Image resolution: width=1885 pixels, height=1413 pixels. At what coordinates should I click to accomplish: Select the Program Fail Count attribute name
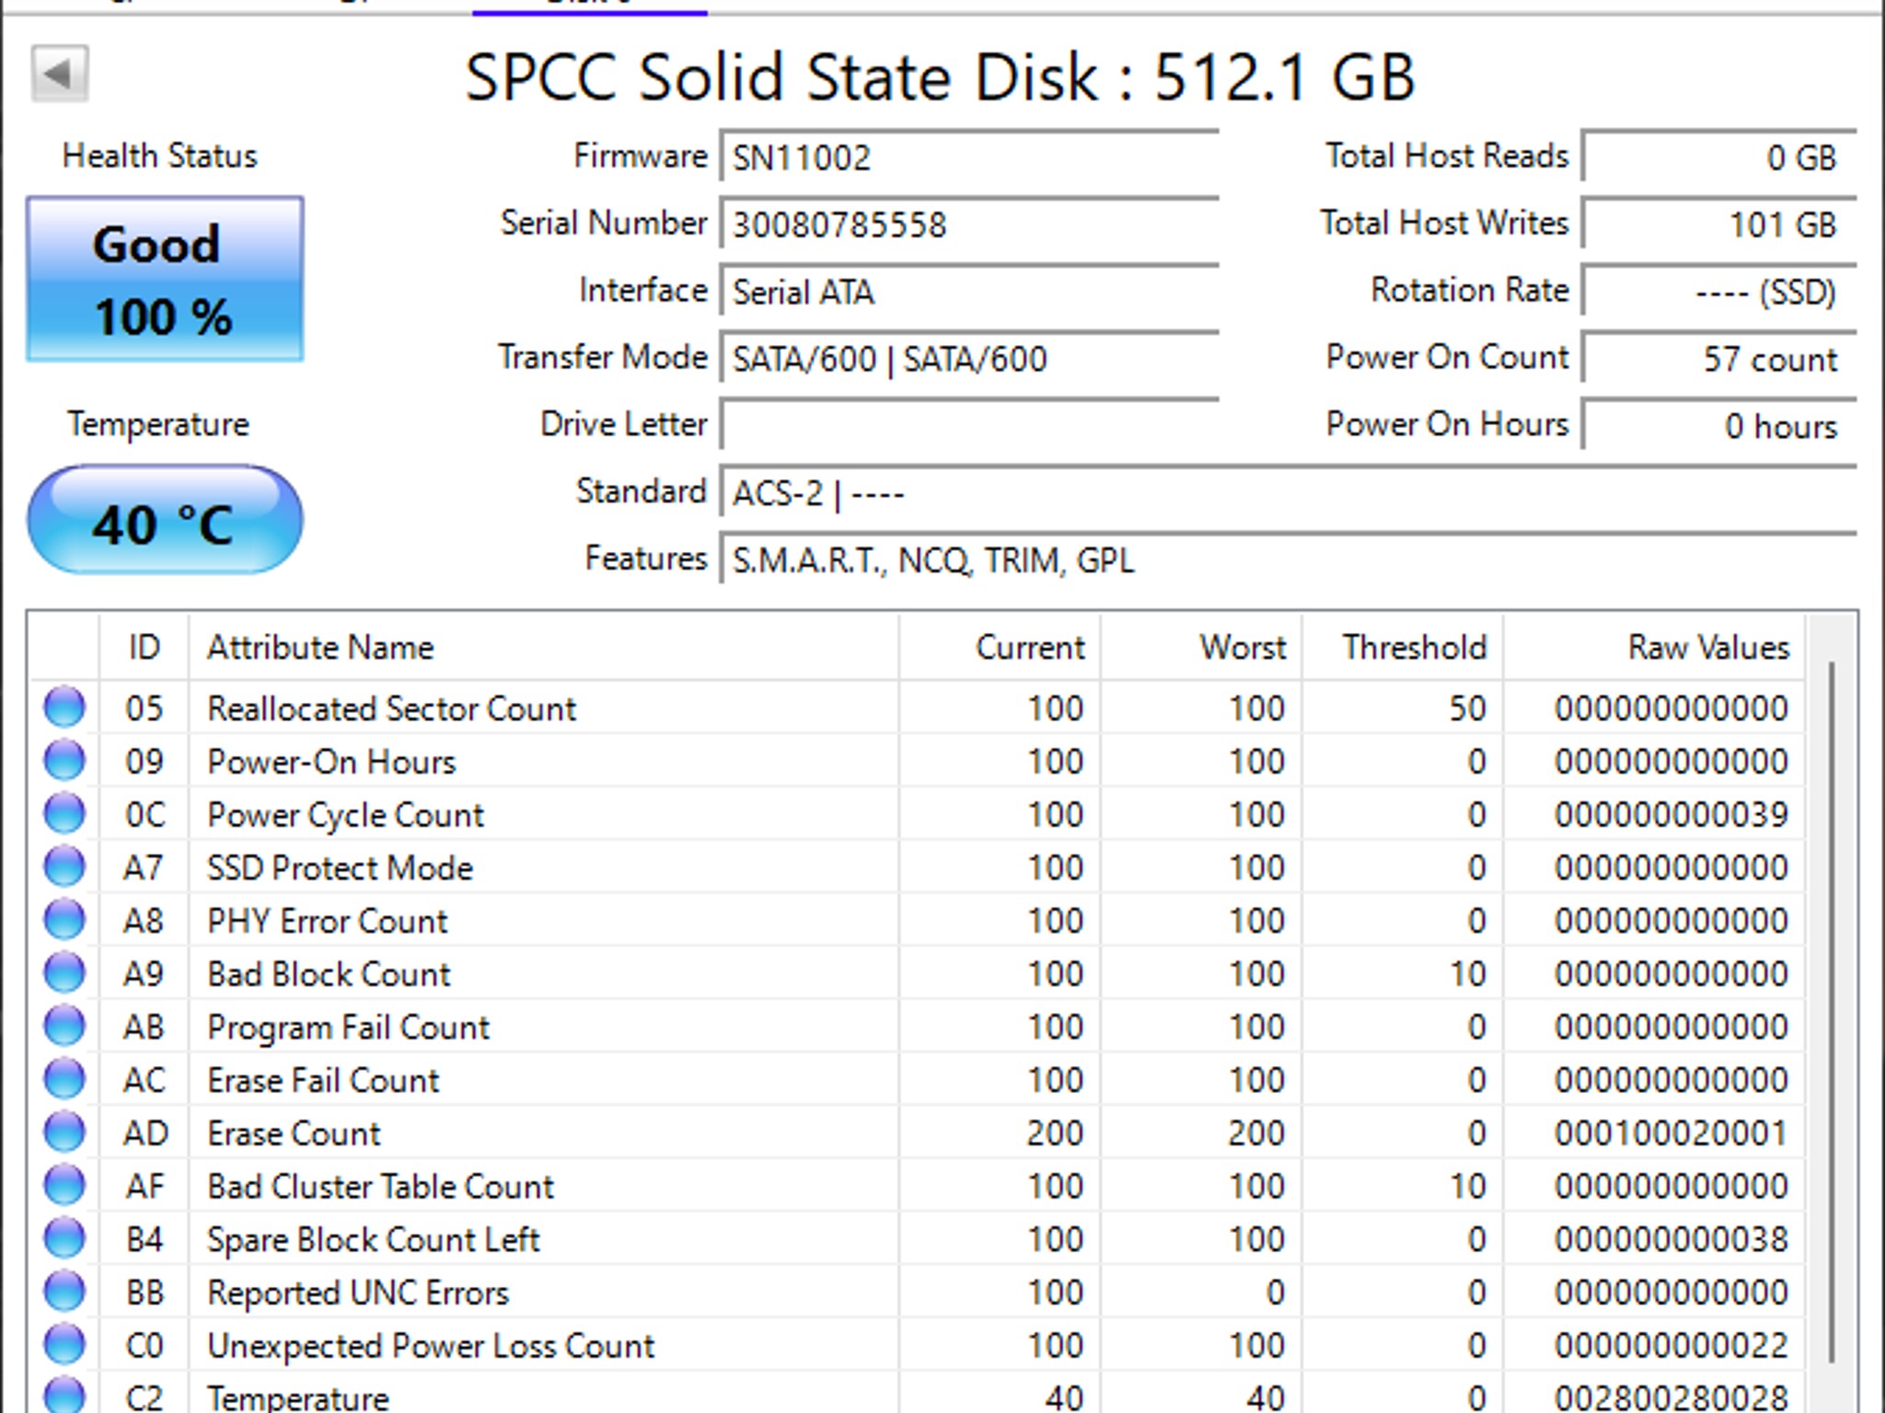(x=348, y=1028)
